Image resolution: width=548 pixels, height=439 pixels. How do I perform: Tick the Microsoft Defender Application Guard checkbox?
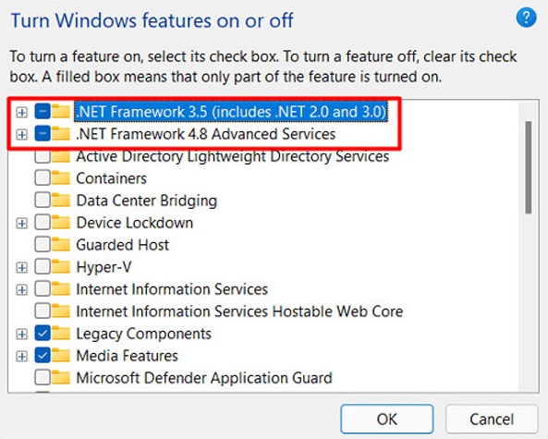coord(43,377)
